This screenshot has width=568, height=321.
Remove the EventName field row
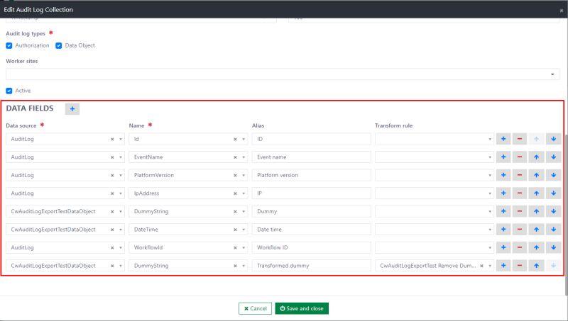click(520, 157)
